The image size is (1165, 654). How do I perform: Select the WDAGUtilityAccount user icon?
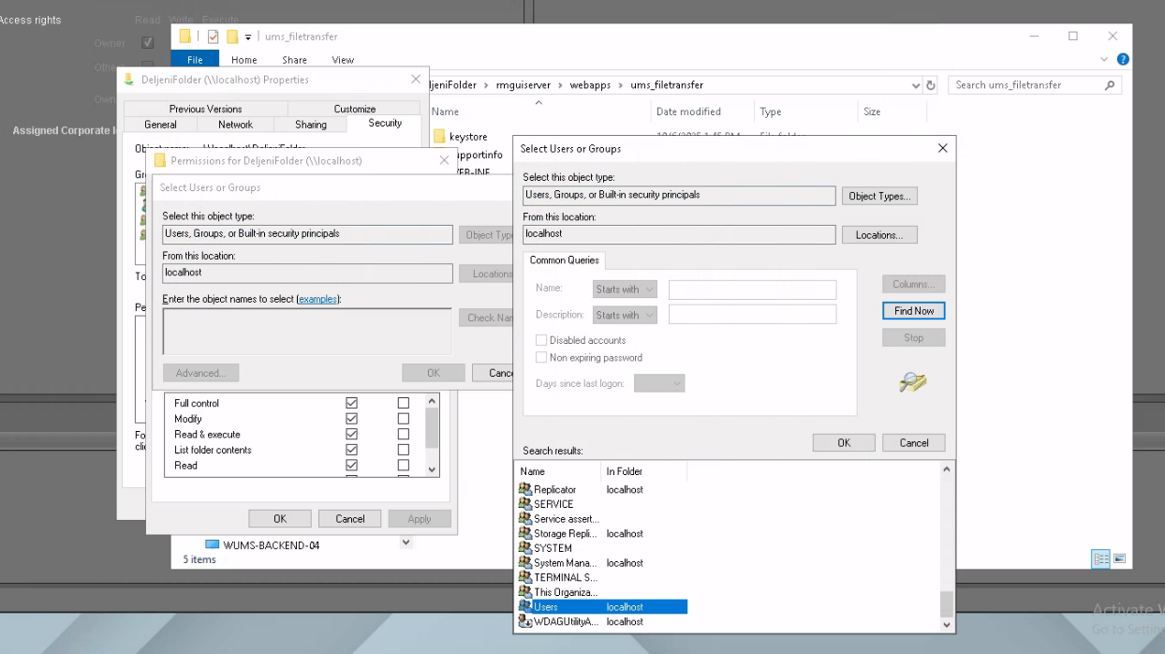(525, 621)
